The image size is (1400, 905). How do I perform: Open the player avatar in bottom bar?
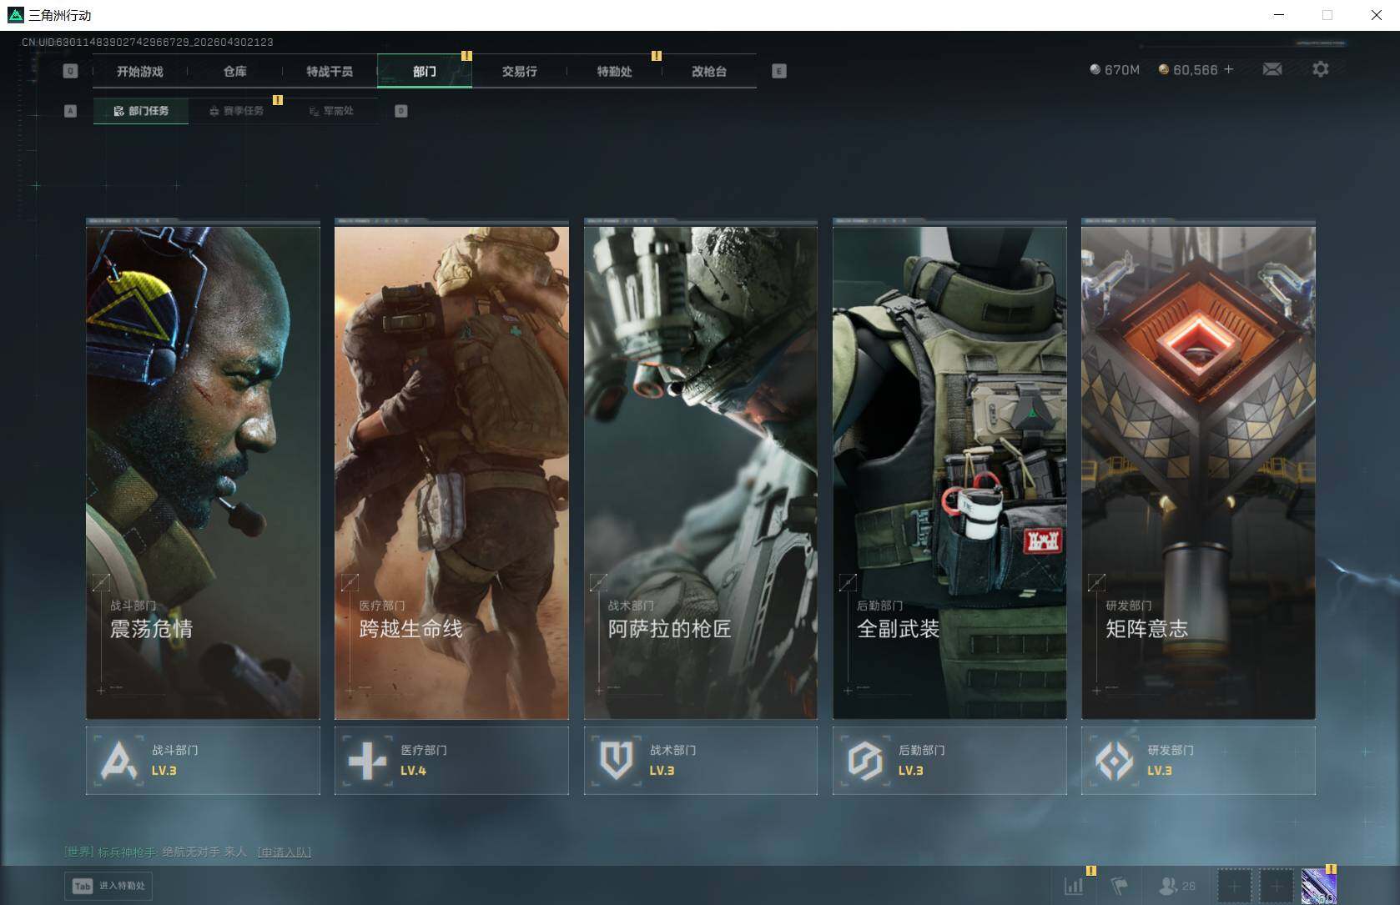pos(1318,886)
